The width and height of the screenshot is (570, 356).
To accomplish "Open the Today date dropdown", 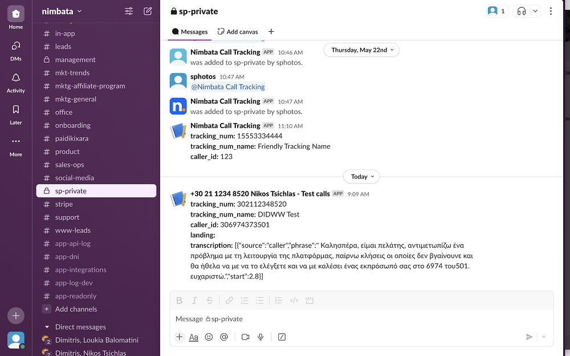I will pyautogui.click(x=361, y=177).
